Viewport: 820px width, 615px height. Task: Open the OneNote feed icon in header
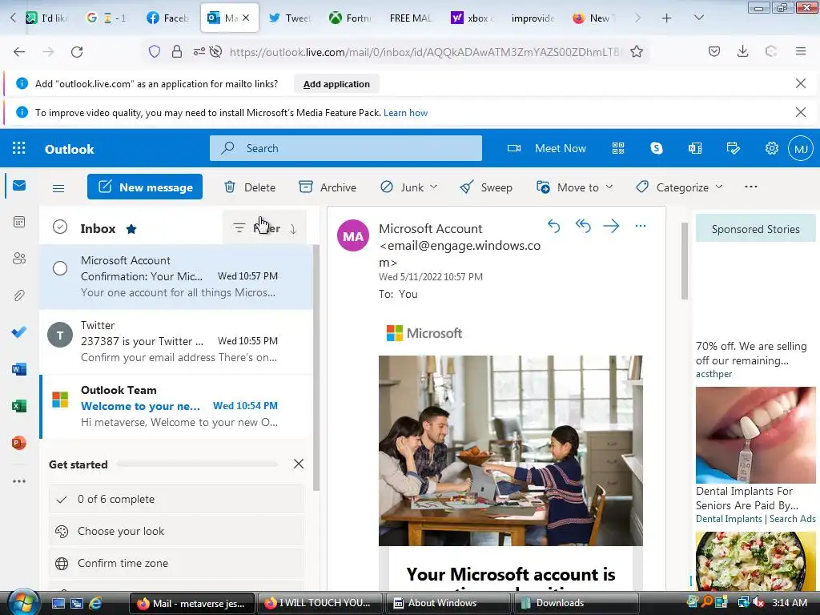[x=695, y=148]
